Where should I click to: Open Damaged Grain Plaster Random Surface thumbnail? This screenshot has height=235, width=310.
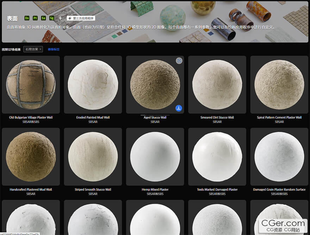pyautogui.click(x=279, y=157)
